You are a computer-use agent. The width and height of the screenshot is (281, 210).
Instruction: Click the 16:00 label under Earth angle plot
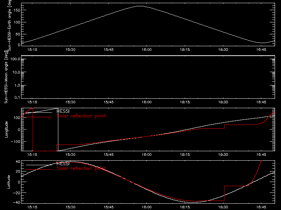pyautogui.click(x=147, y=50)
